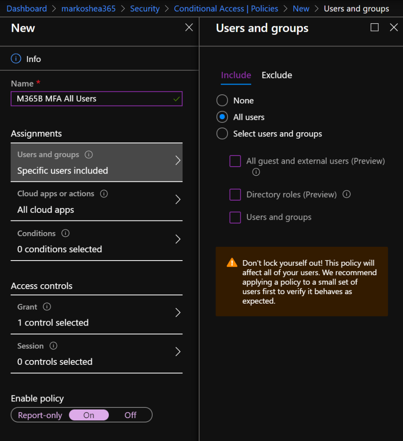Open Conditions section via chevron
The width and height of the screenshot is (403, 441).
pyautogui.click(x=178, y=239)
